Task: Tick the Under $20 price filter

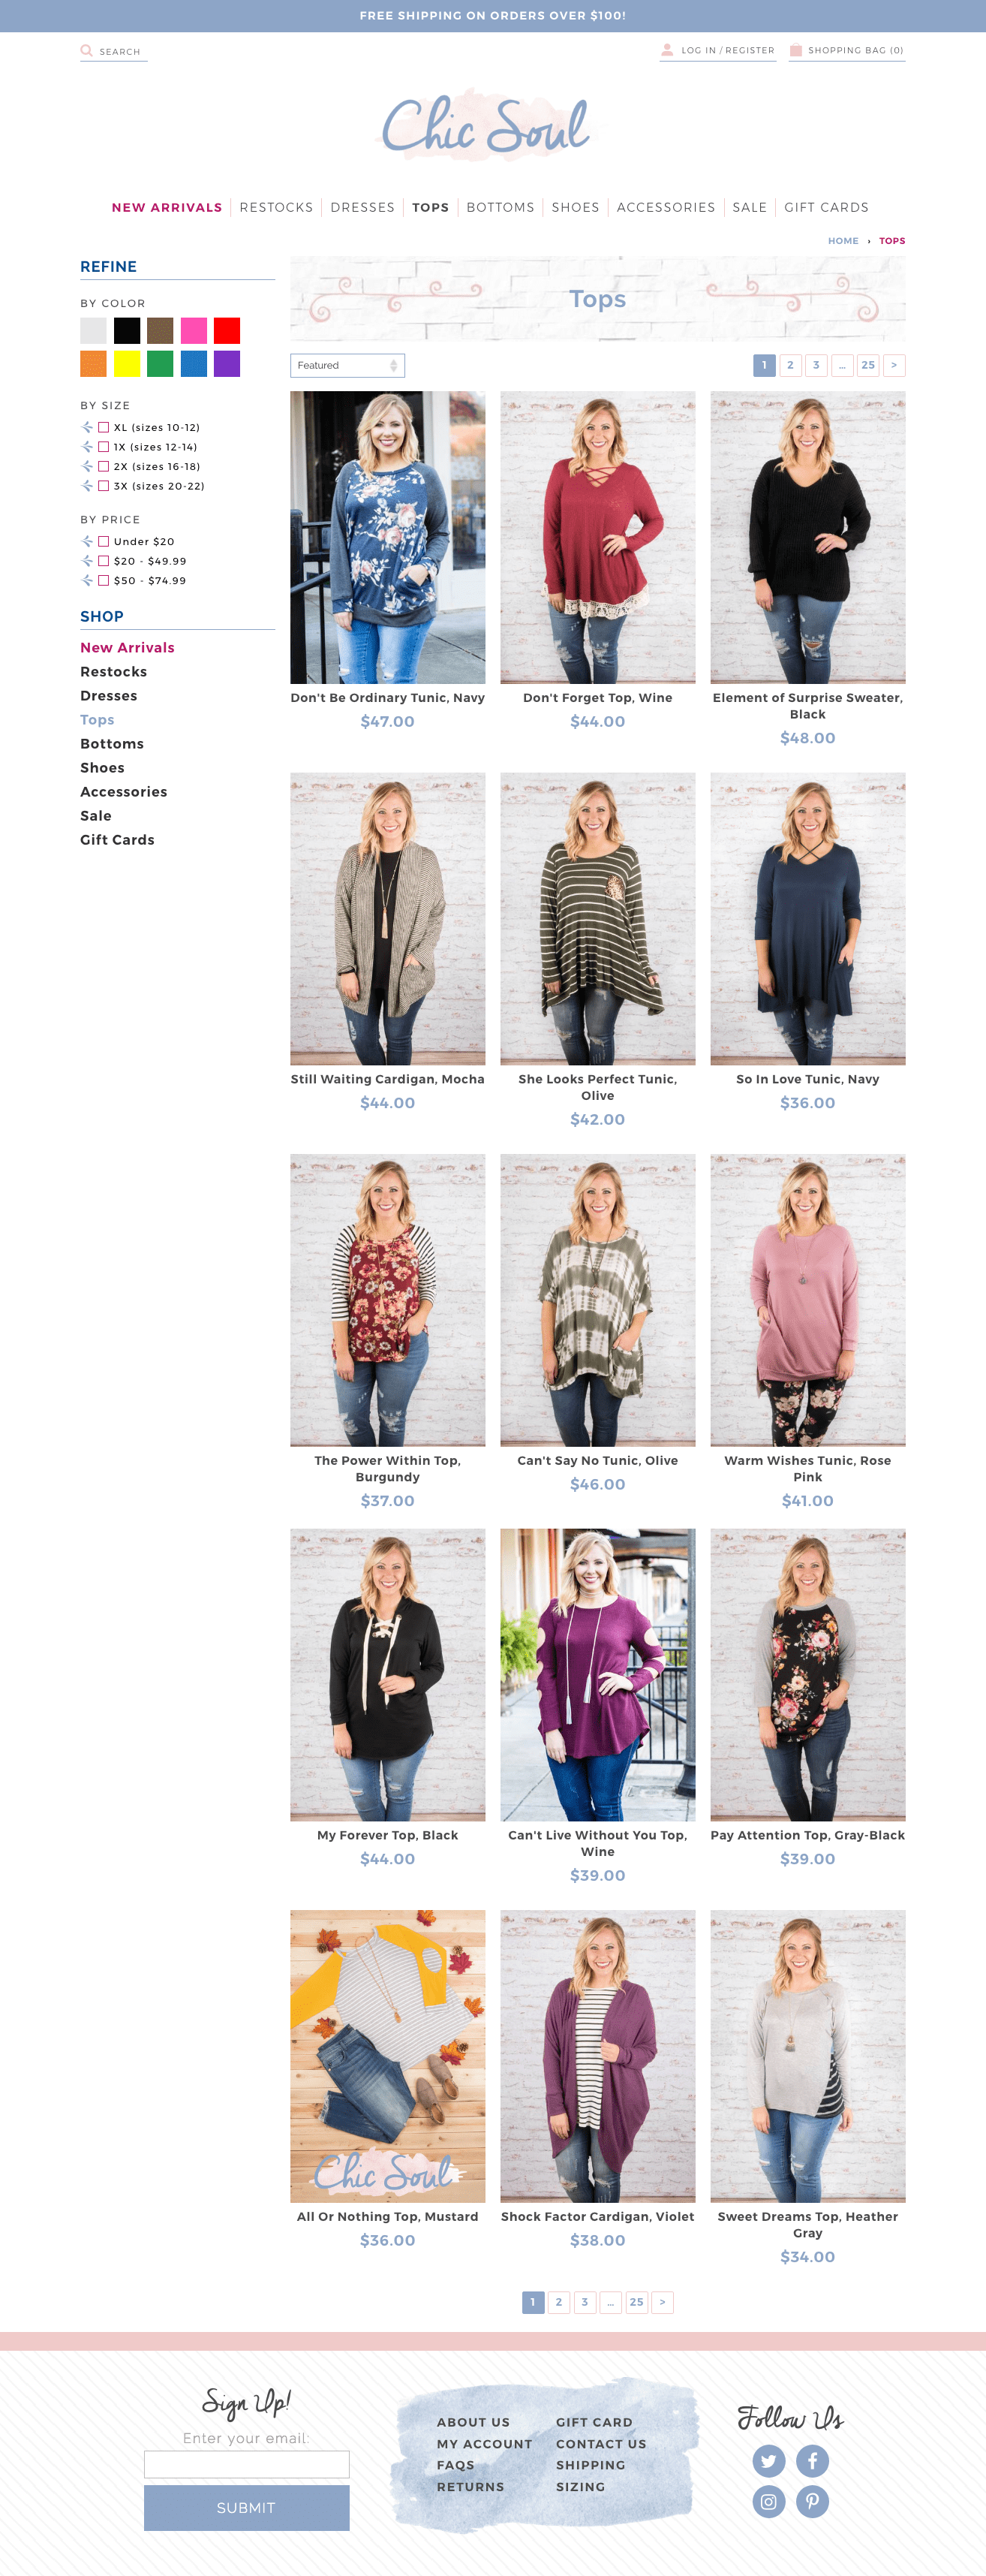Action: coord(103,541)
